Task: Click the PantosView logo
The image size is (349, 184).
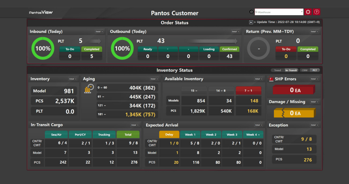Action: coord(41,13)
